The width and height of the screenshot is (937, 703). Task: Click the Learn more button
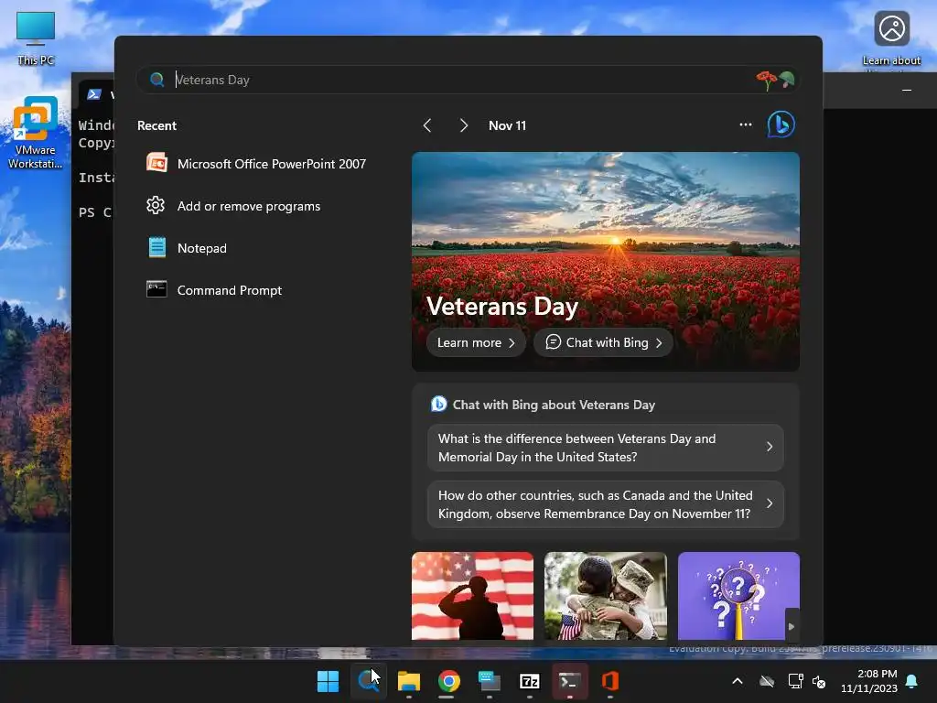pyautogui.click(x=476, y=342)
